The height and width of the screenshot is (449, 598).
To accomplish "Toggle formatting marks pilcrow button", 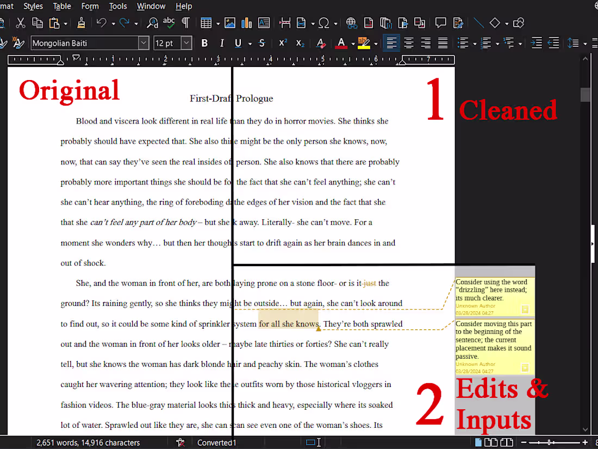I will pos(185,23).
